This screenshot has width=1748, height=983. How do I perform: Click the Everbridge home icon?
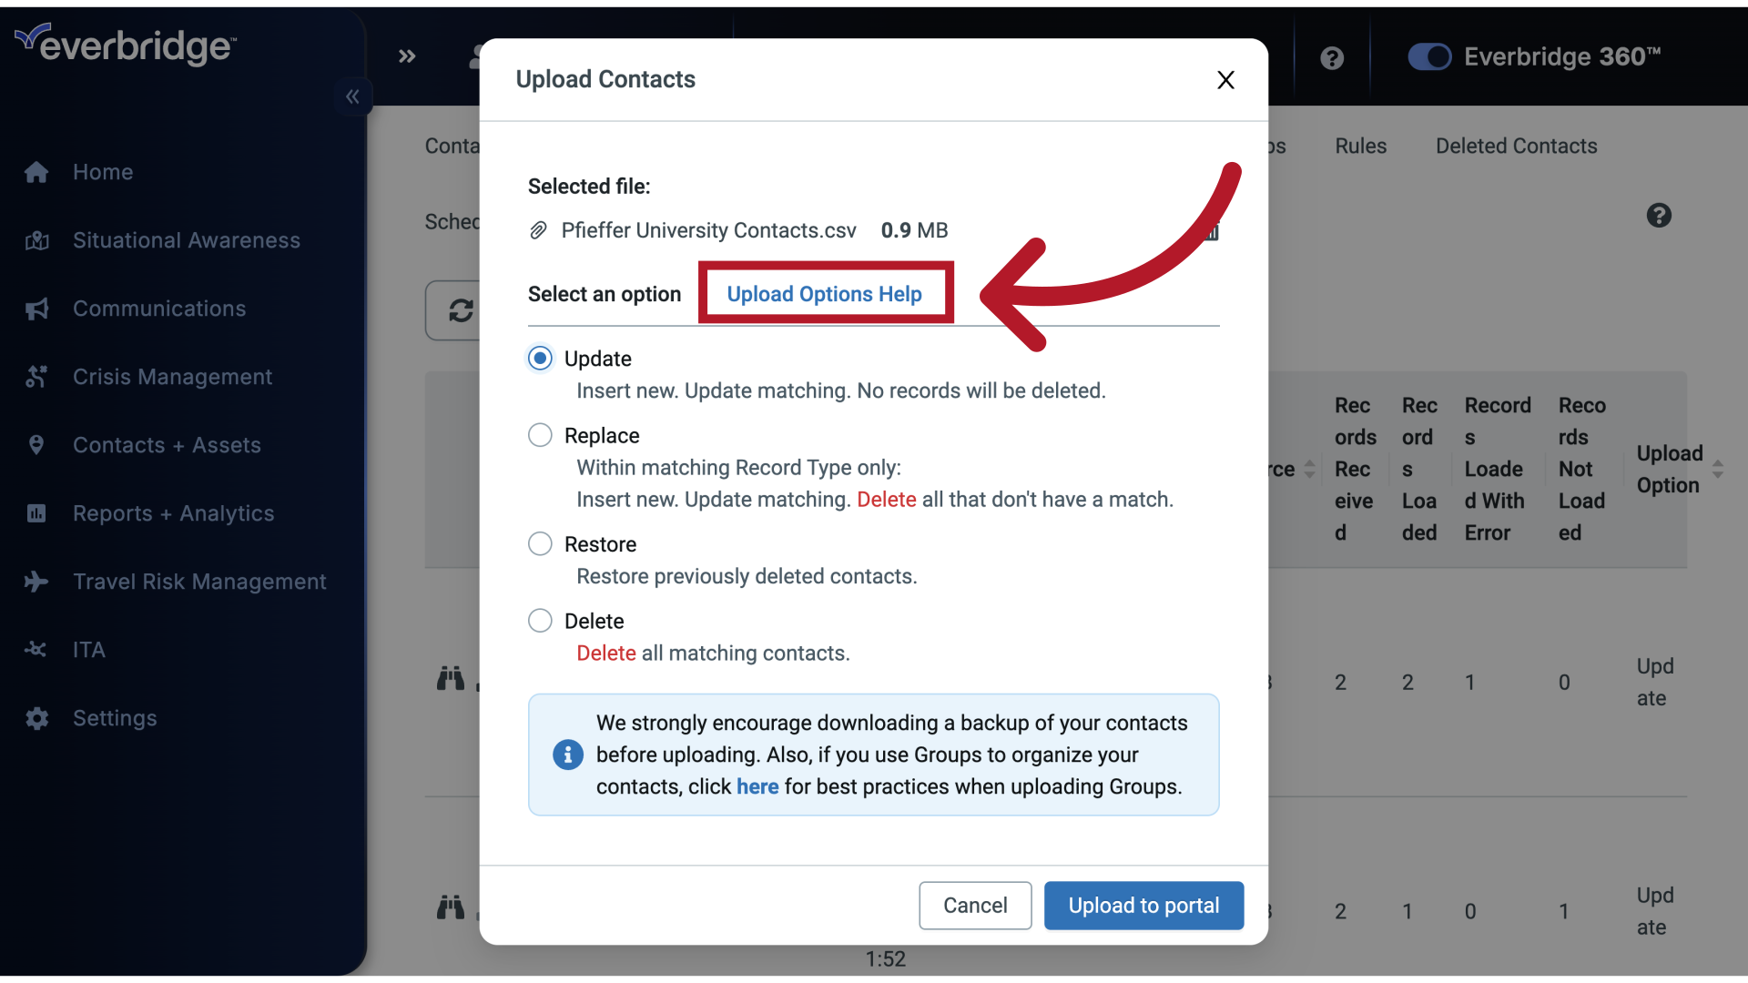(37, 172)
